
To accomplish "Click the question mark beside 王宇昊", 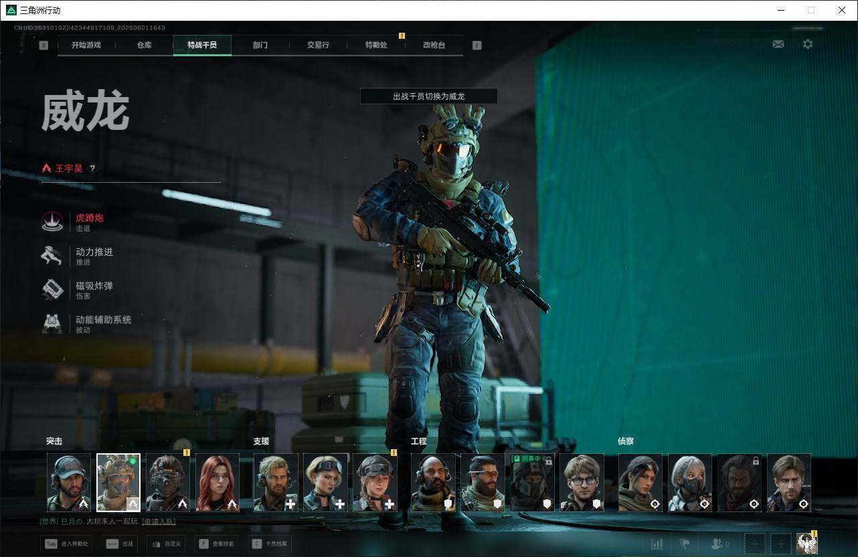I will (x=92, y=169).
